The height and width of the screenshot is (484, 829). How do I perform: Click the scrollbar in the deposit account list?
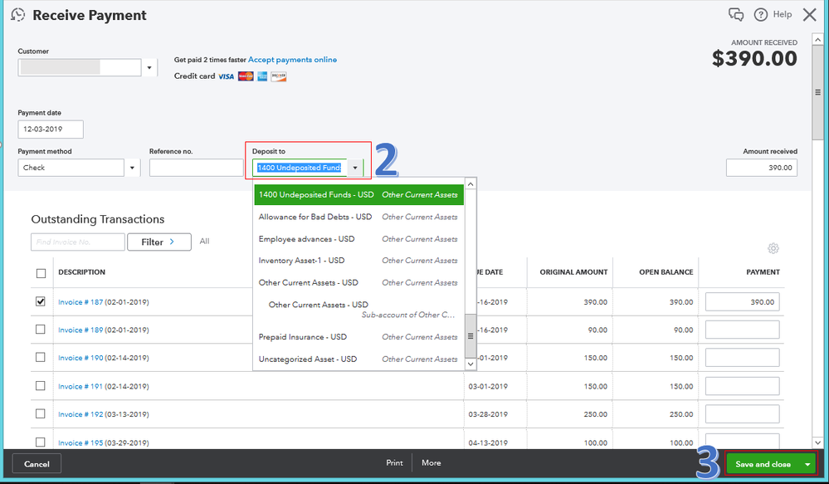[471, 336]
